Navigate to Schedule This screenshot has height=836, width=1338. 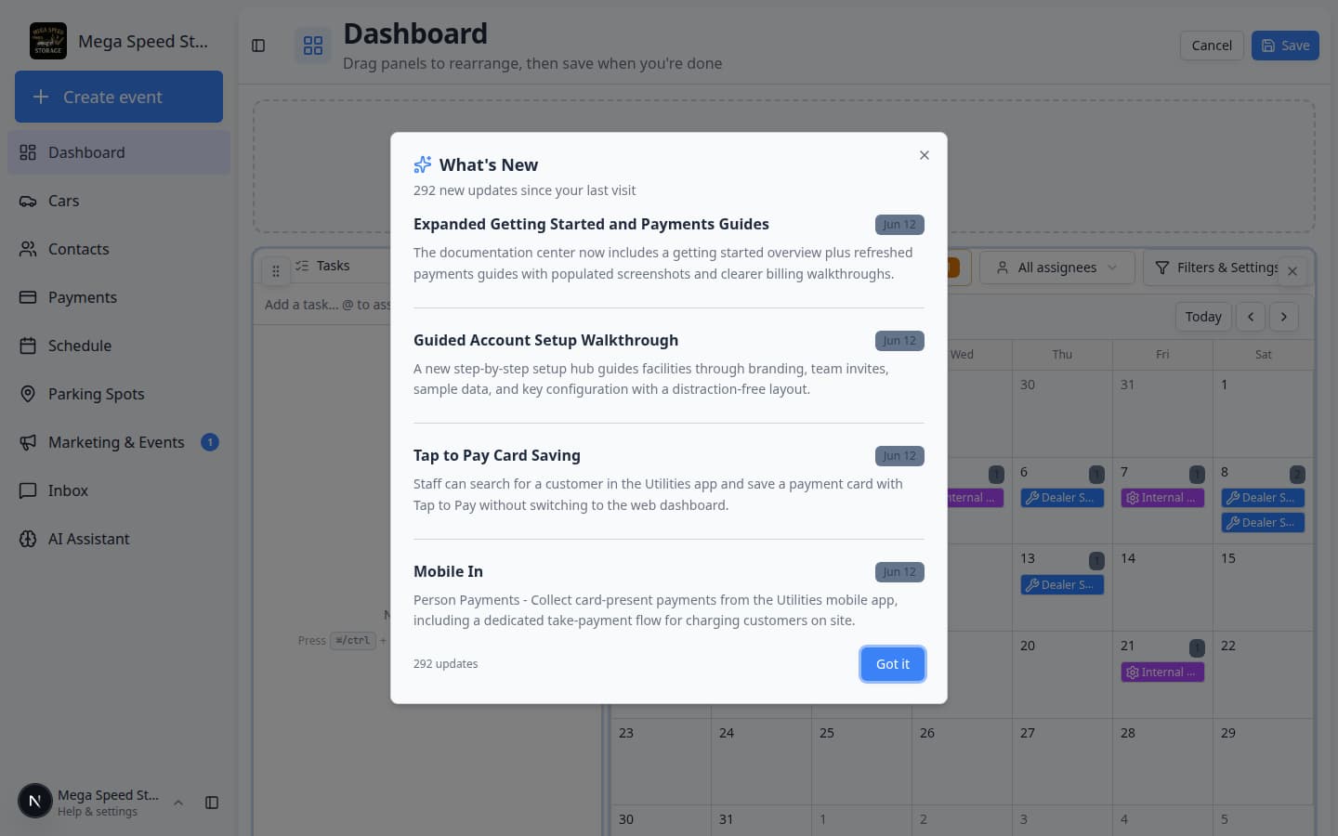click(x=119, y=346)
